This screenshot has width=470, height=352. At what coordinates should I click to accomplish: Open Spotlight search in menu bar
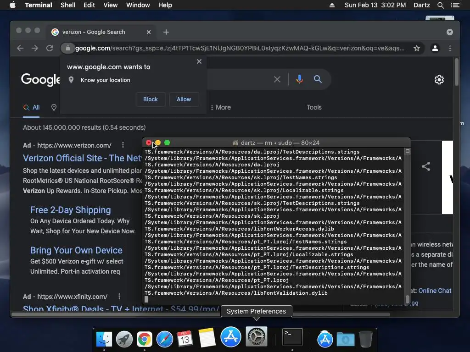[440, 5]
